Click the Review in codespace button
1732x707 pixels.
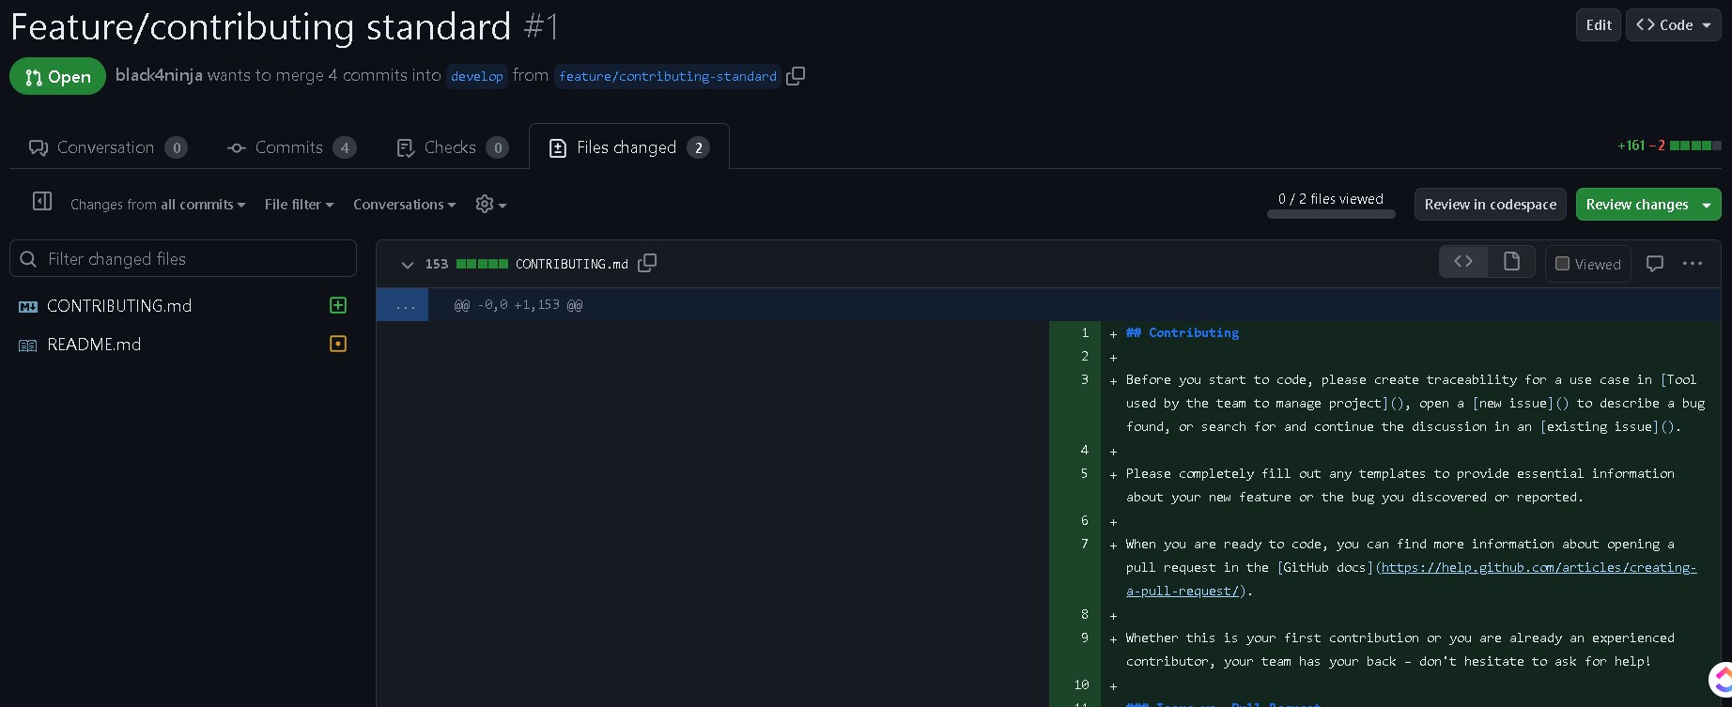pos(1490,205)
